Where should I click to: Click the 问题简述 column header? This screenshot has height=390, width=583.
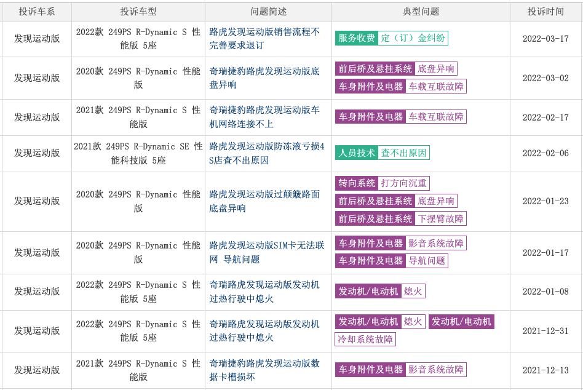(269, 12)
